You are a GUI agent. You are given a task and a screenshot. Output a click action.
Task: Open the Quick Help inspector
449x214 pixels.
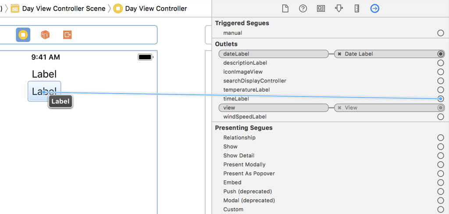pyautogui.click(x=303, y=8)
